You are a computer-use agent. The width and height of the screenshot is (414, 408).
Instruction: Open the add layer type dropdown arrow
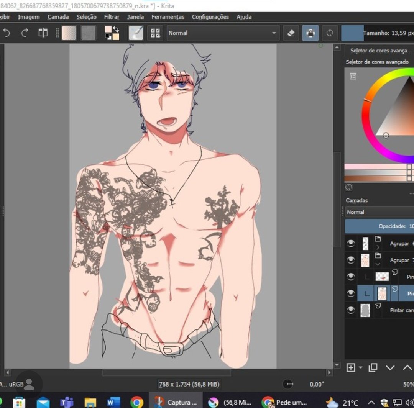coord(360,367)
